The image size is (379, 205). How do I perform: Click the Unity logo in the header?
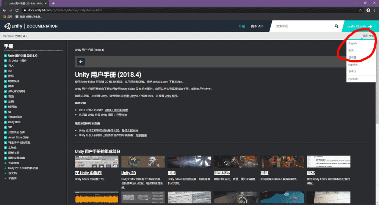click(13, 26)
